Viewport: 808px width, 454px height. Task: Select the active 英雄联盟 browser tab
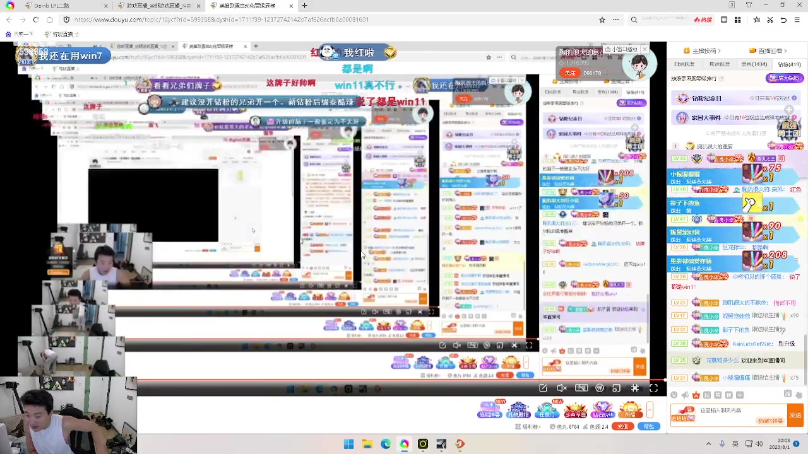[x=251, y=6]
